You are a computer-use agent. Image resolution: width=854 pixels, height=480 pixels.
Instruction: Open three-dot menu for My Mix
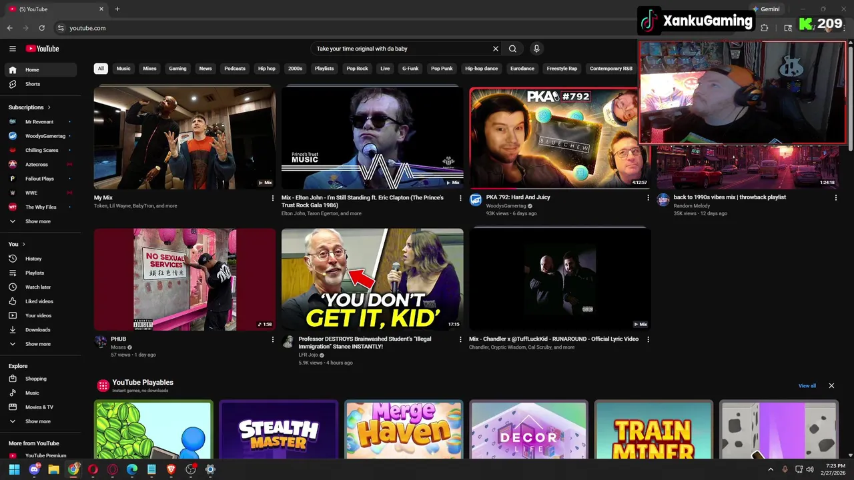pyautogui.click(x=272, y=198)
